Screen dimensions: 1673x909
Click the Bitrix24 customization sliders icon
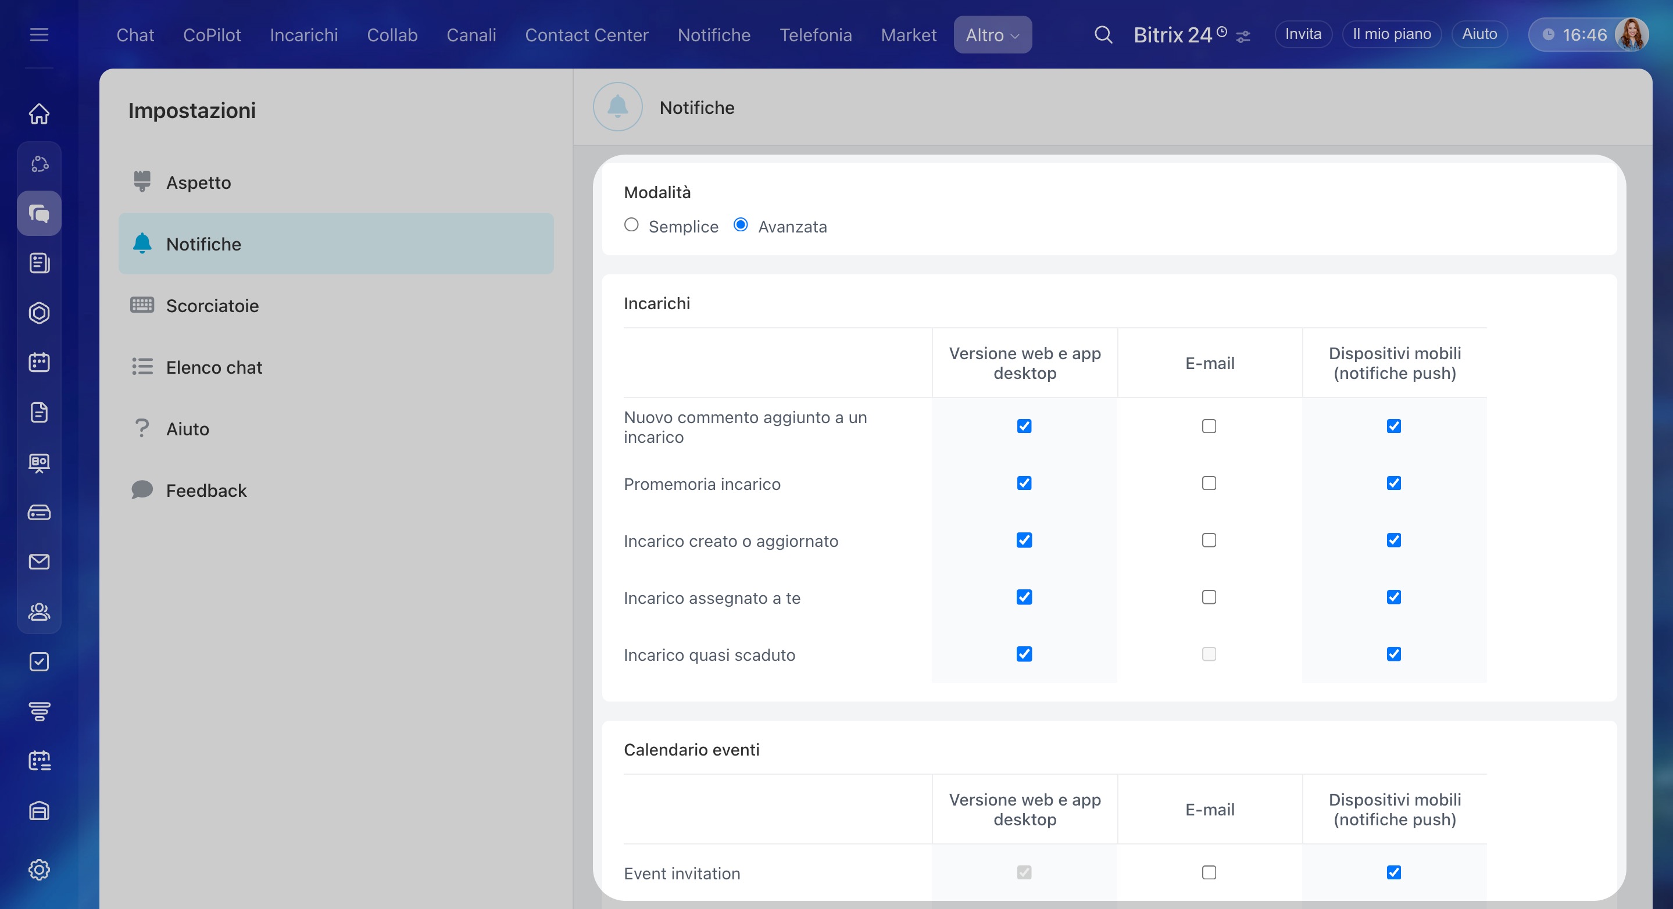coord(1243,37)
